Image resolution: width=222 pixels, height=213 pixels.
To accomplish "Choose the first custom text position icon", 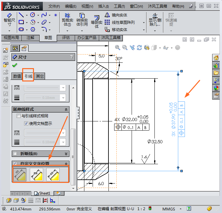I will [x=19, y=175].
